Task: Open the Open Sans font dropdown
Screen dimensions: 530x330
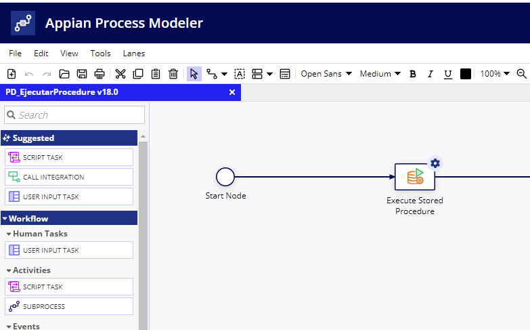Action: tap(326, 74)
